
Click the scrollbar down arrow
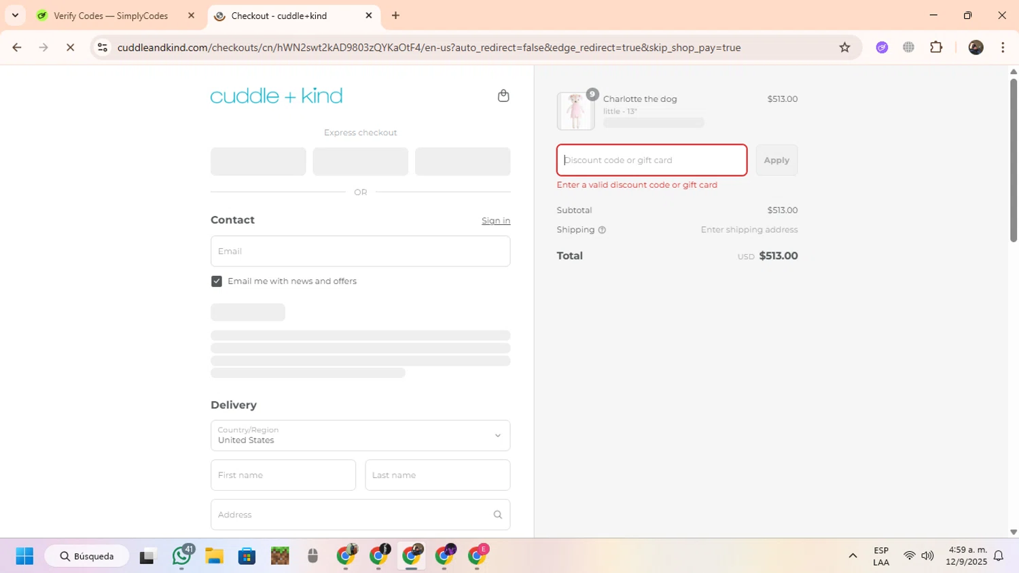pyautogui.click(x=1014, y=532)
